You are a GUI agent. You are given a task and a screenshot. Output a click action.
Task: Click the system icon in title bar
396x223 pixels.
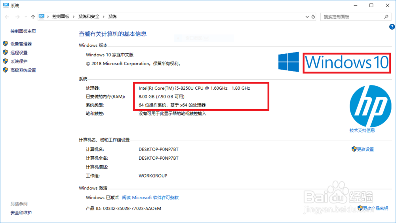click(6, 5)
